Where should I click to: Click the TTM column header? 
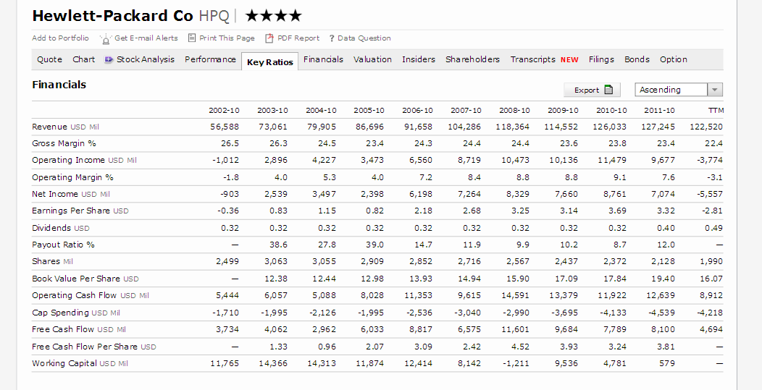pos(716,111)
